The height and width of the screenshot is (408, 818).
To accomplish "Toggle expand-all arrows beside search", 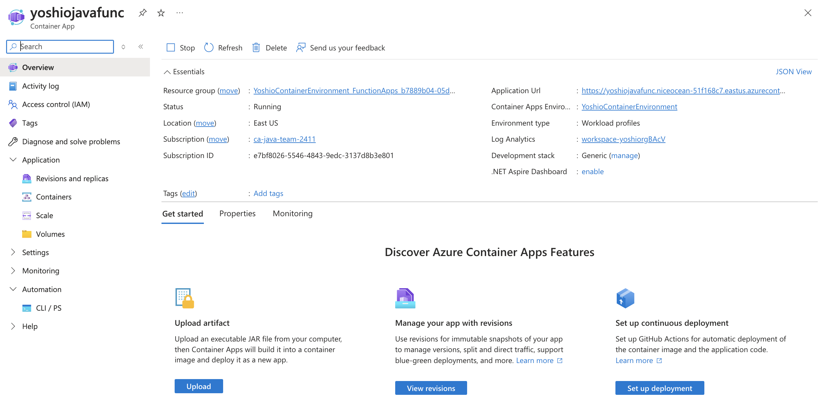I will coord(123,47).
